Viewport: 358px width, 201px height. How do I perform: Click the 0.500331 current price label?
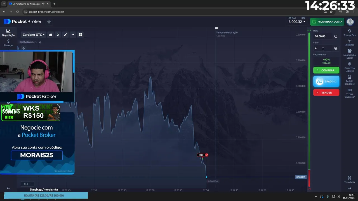301,177
